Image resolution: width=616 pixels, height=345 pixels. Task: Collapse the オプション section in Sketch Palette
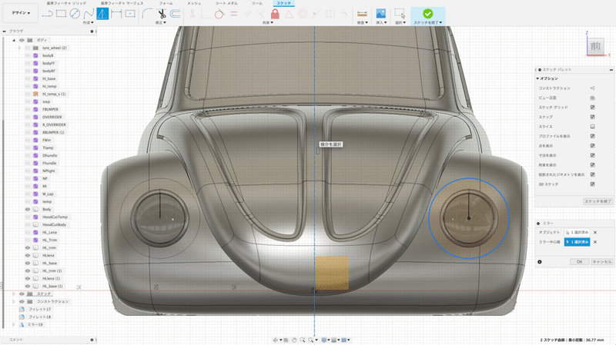[537, 78]
